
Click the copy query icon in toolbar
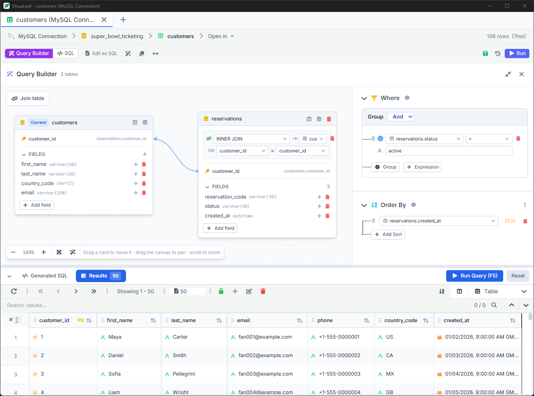tap(142, 53)
